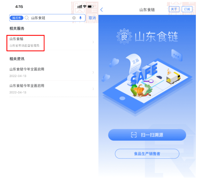The image size is (202, 186).
Task: Tap the magnifier search icon
Action: 27,18
